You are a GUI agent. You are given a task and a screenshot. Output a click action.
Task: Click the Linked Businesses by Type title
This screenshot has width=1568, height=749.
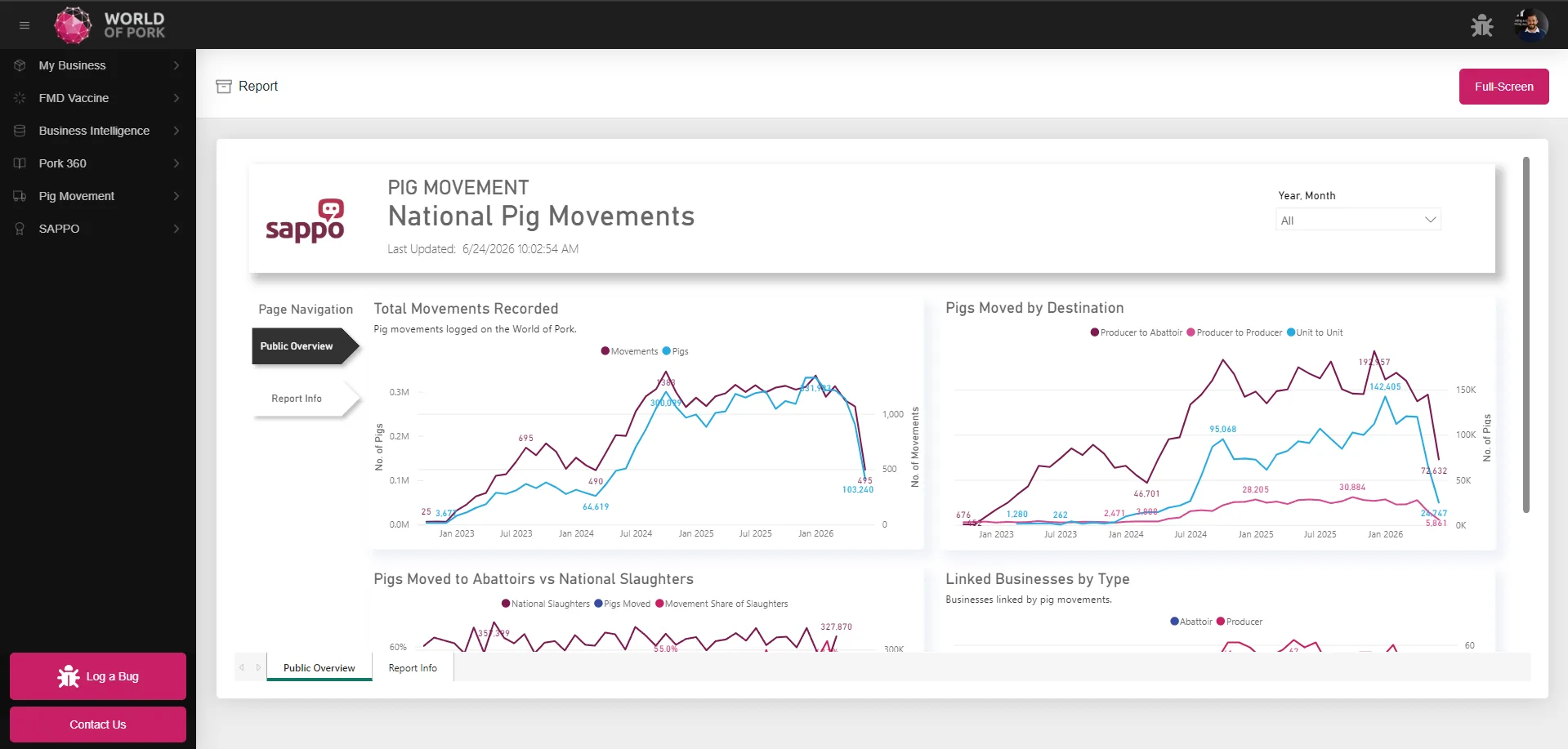(x=1038, y=579)
